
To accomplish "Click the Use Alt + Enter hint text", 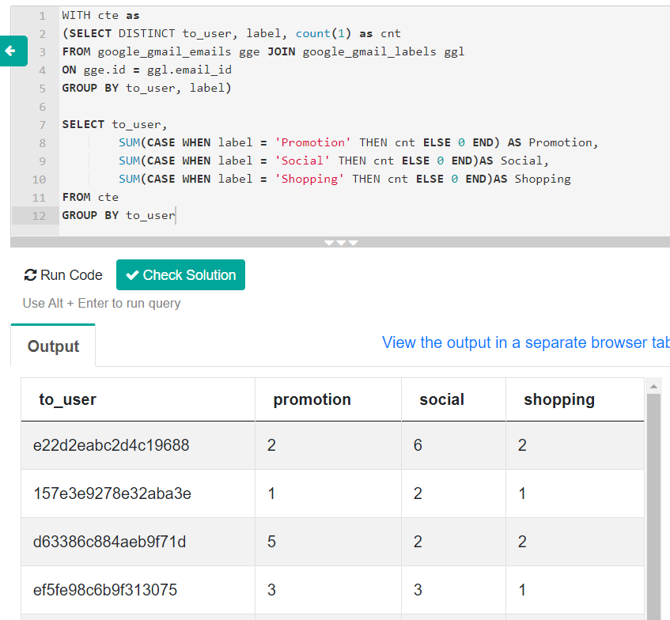I will (x=102, y=303).
